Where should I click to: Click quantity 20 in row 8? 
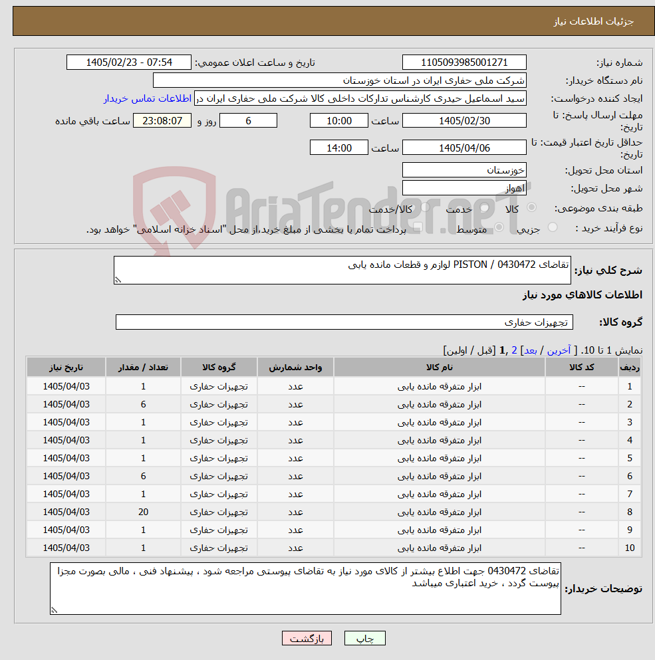pos(143,512)
